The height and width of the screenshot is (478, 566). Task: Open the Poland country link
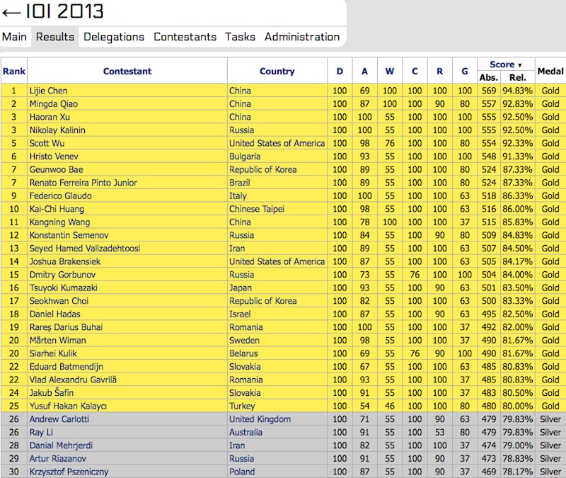tap(242, 472)
